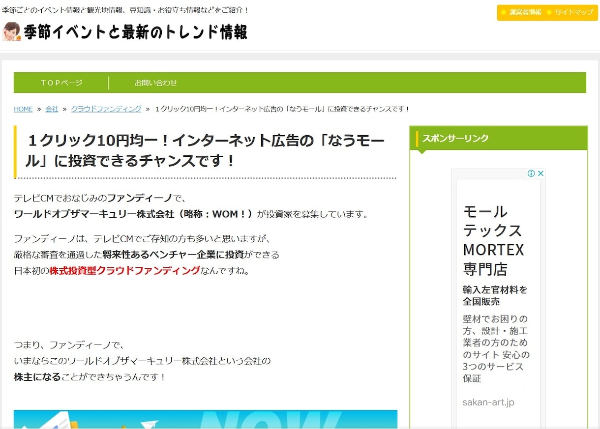Click bold text 株主になる
600x429 pixels.
pyautogui.click(x=37, y=377)
